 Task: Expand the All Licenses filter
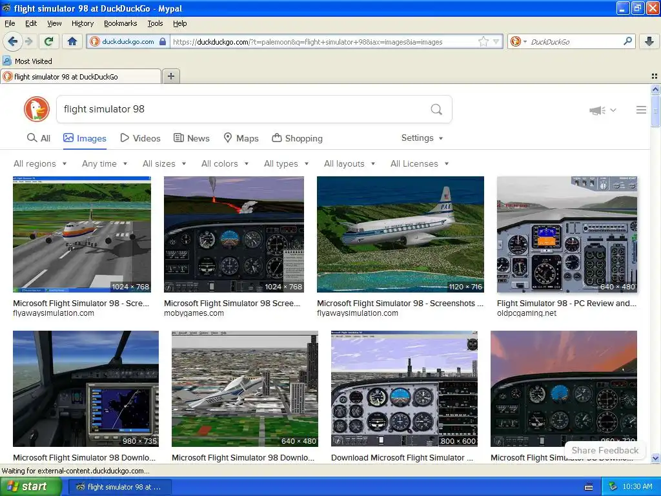coord(420,163)
